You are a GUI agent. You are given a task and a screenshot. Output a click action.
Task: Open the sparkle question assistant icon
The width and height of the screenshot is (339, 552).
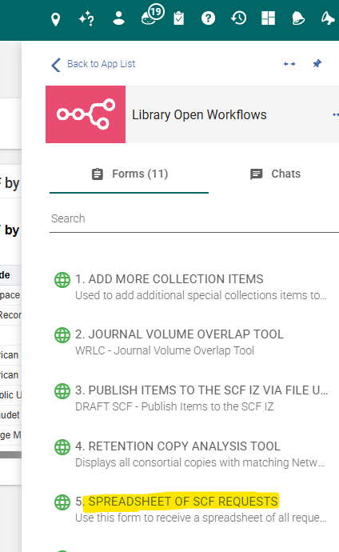click(86, 18)
